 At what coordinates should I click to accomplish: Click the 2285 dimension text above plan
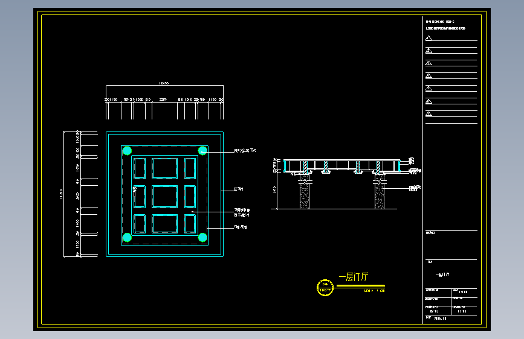coord(163,100)
